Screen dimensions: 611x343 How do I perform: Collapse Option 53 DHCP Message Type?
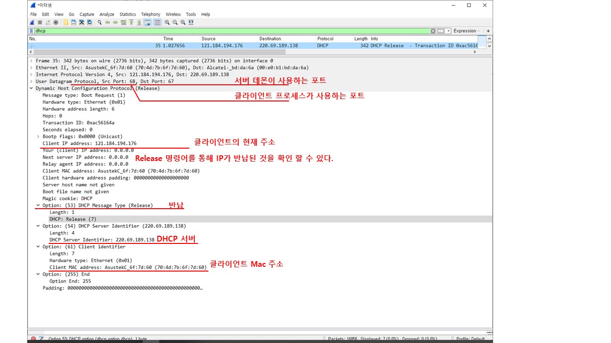coord(38,205)
